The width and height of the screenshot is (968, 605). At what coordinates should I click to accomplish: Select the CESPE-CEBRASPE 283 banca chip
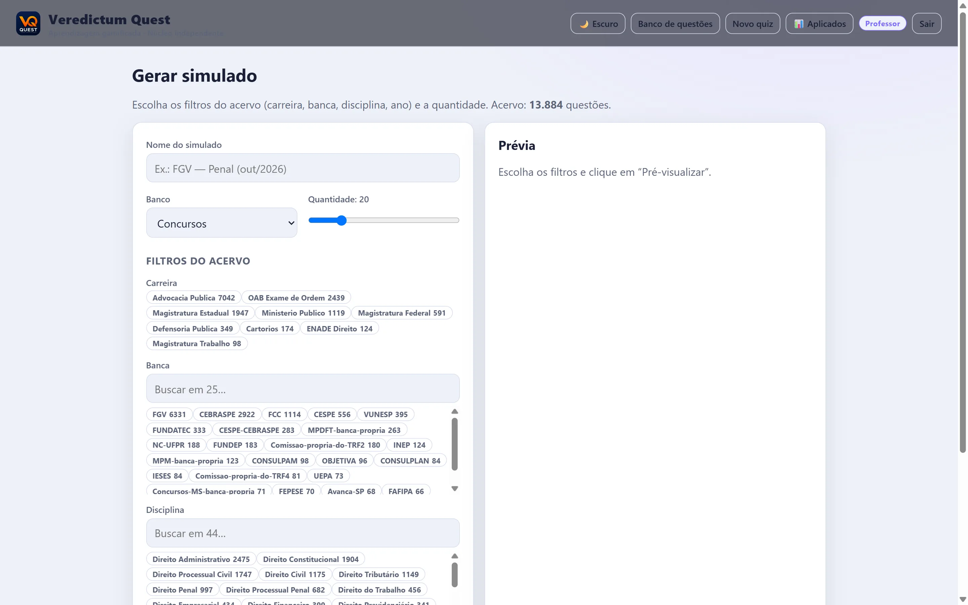(x=256, y=430)
